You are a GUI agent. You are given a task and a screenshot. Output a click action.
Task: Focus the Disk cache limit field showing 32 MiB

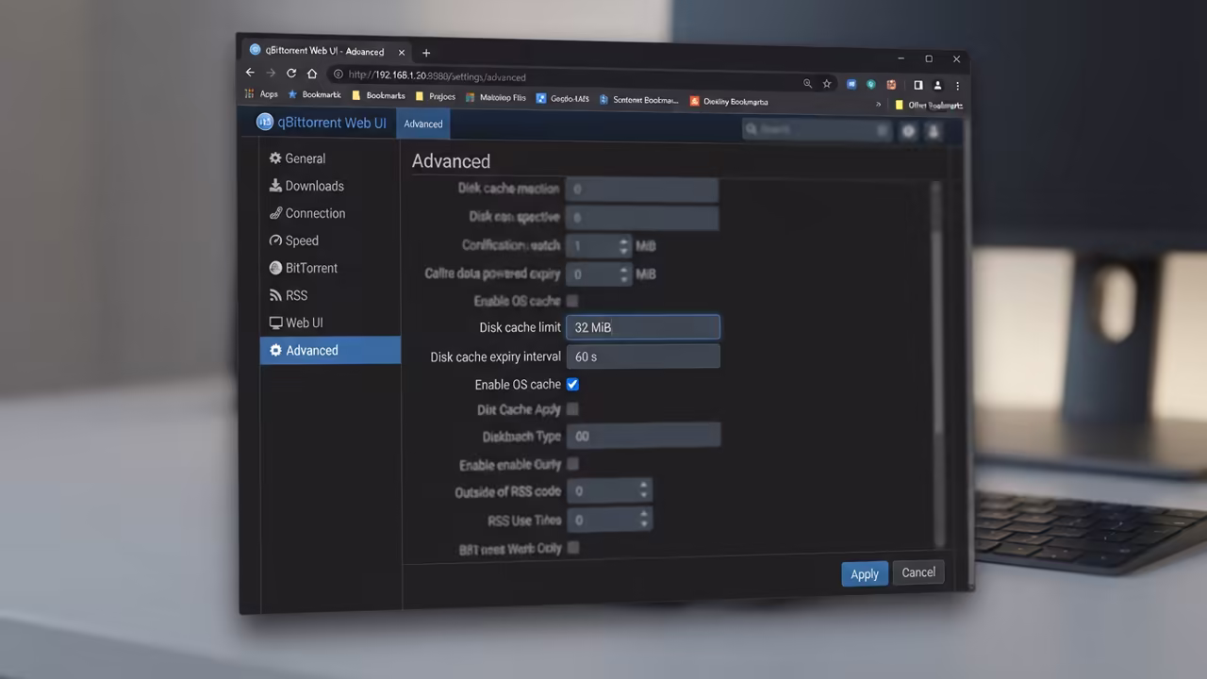[x=643, y=327]
